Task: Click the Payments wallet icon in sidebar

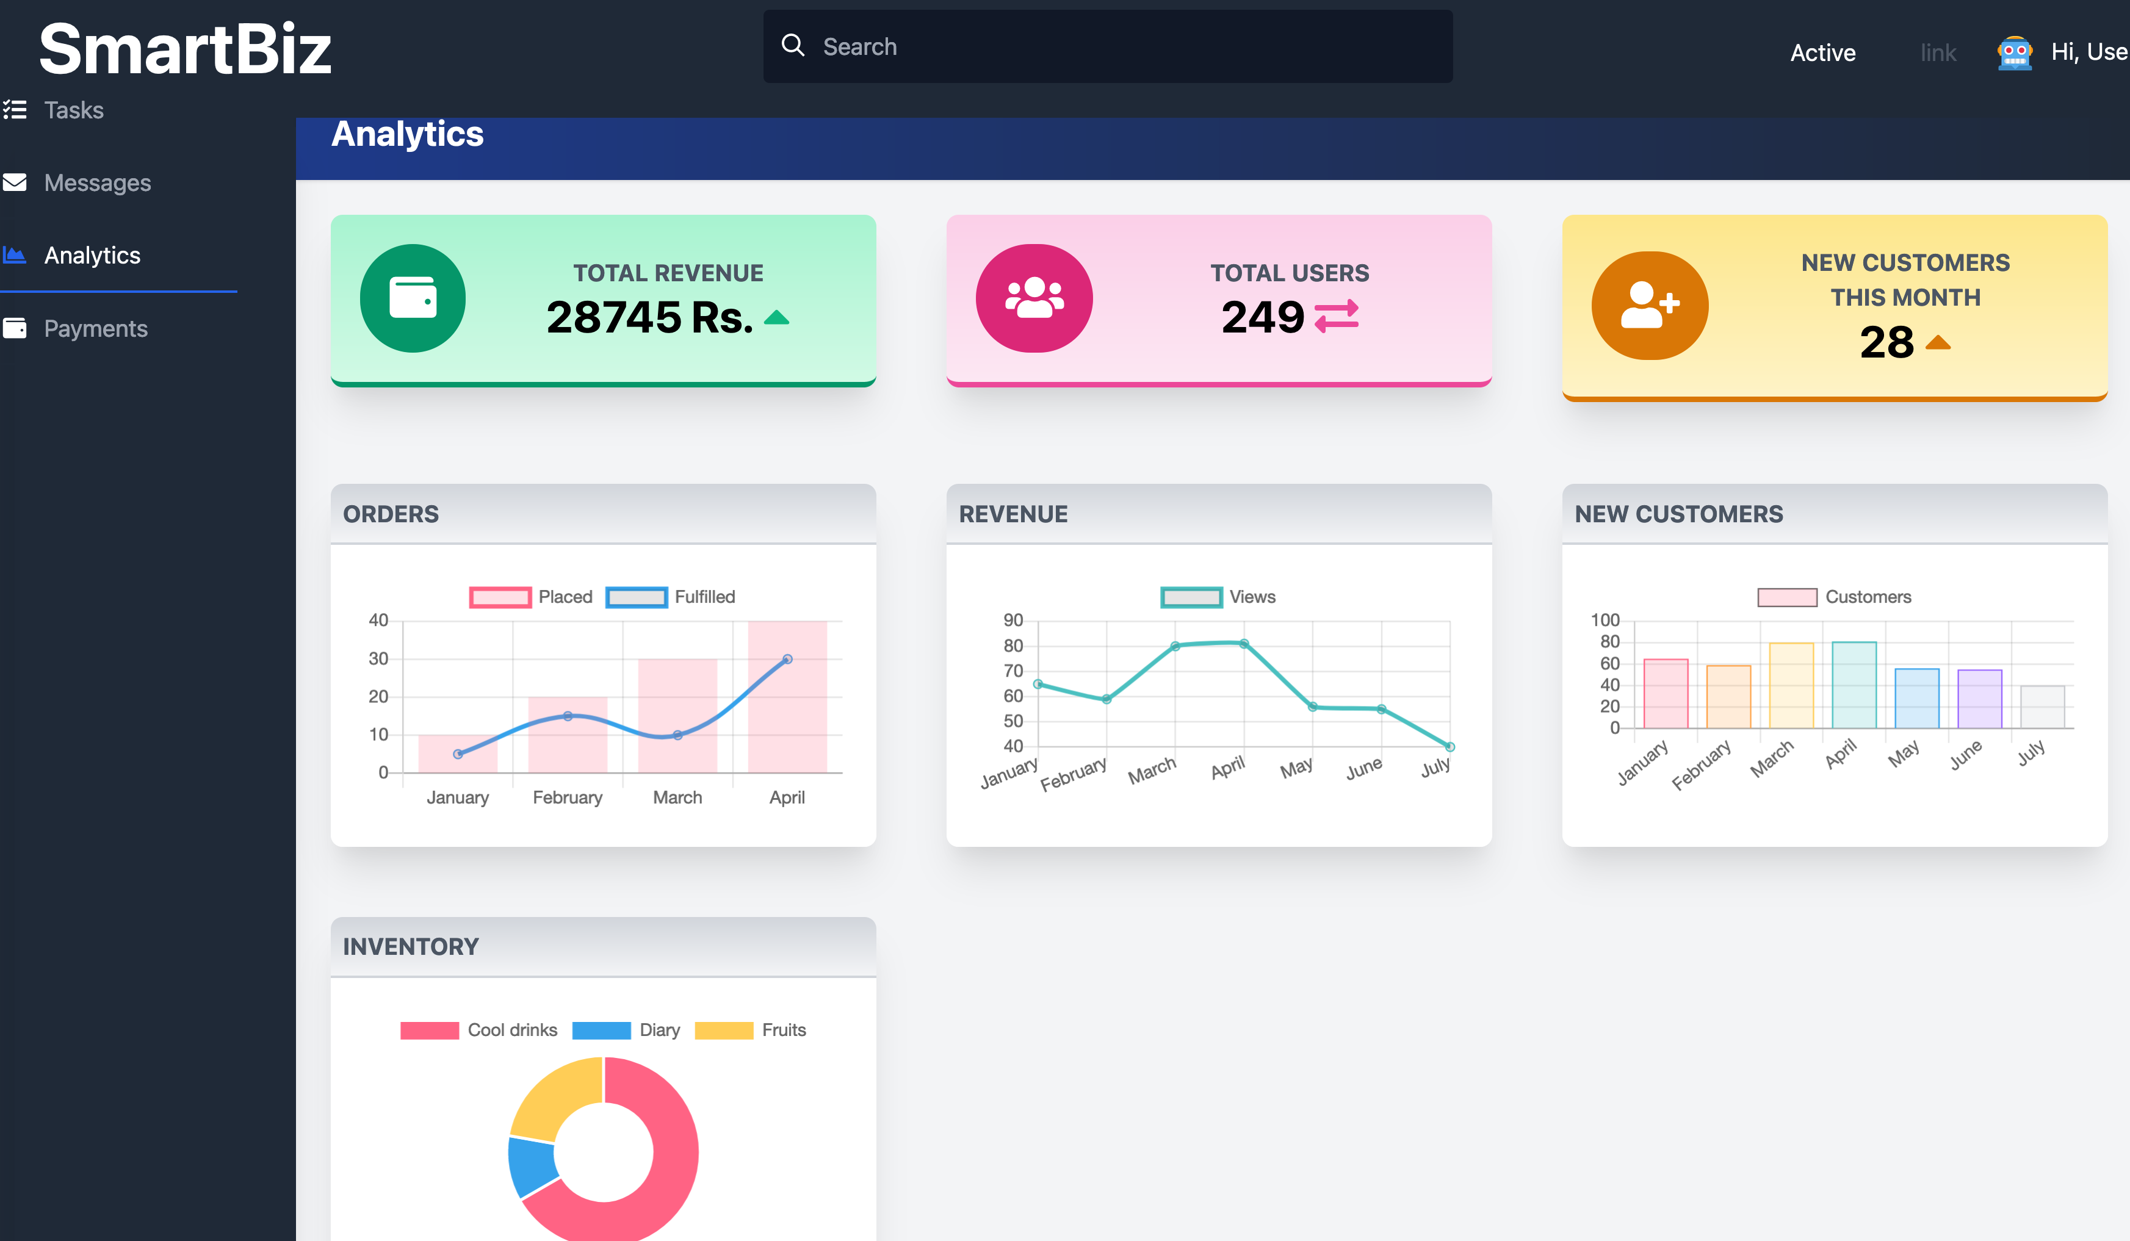Action: click(15, 328)
